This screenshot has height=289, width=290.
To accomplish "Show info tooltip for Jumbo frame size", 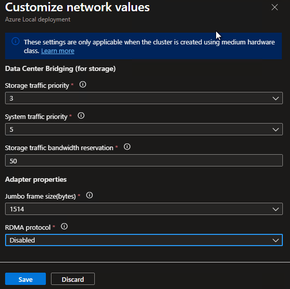I will tap(90, 195).
